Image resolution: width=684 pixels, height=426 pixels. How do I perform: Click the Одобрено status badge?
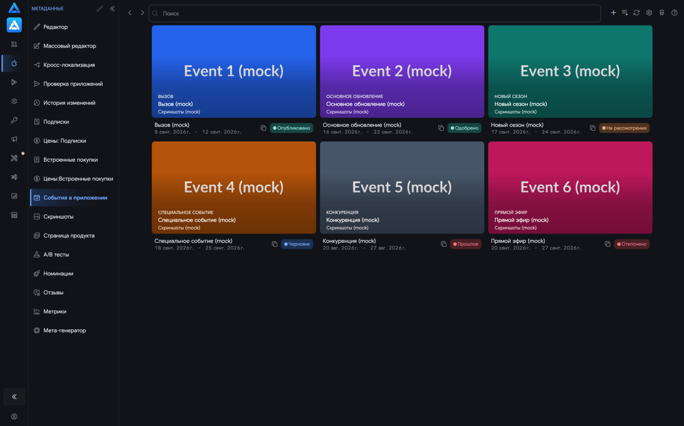[x=464, y=128]
